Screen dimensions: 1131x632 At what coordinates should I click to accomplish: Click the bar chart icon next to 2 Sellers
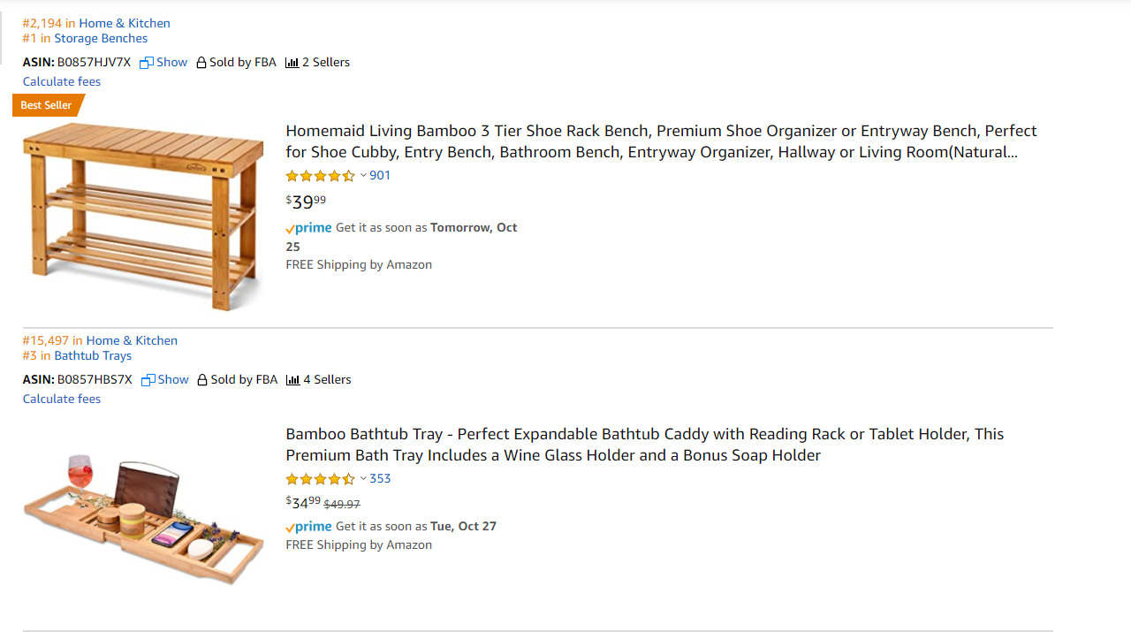(292, 63)
